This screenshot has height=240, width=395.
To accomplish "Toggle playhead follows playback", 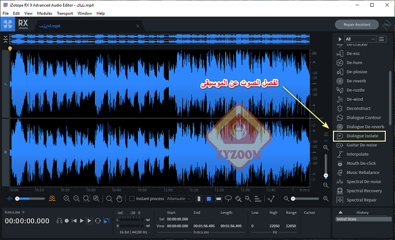I will 107,221.
